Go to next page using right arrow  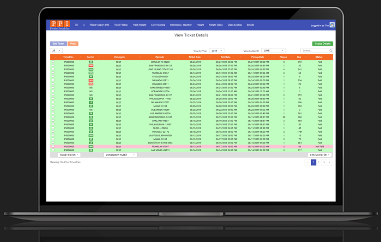[329, 162]
